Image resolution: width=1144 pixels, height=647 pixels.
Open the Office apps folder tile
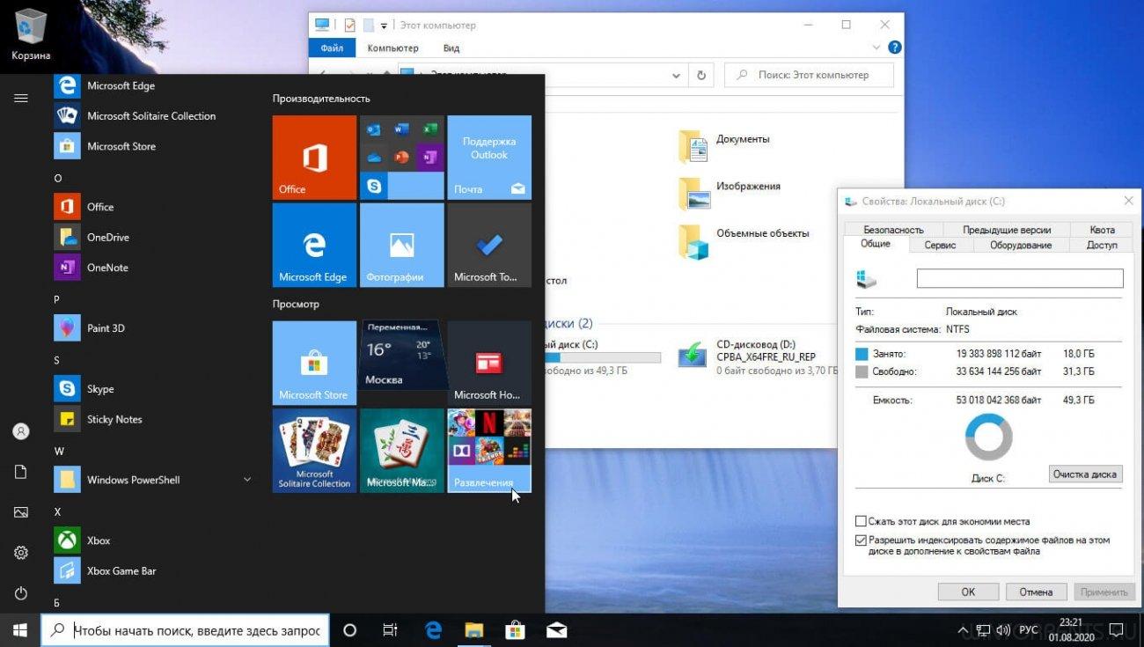(401, 158)
